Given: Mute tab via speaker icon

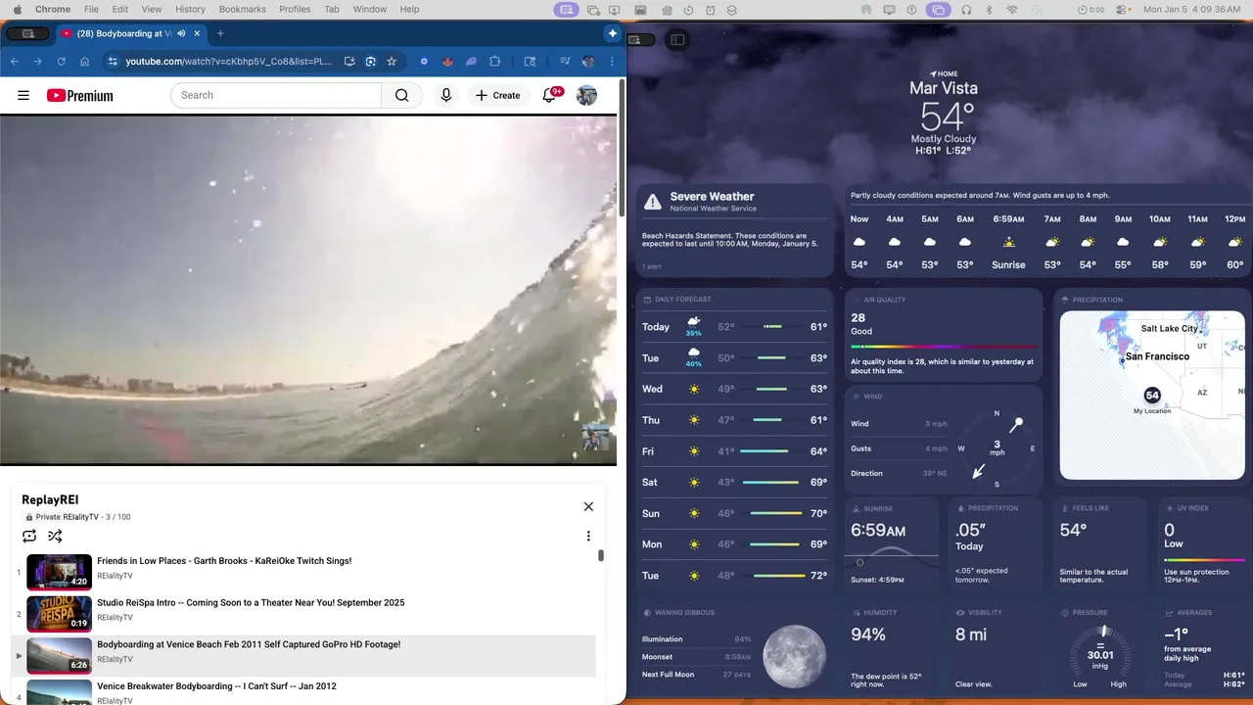Looking at the screenshot, I should (x=181, y=33).
